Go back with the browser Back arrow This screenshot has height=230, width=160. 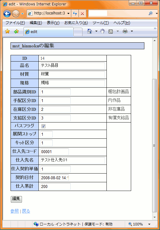[7, 14]
